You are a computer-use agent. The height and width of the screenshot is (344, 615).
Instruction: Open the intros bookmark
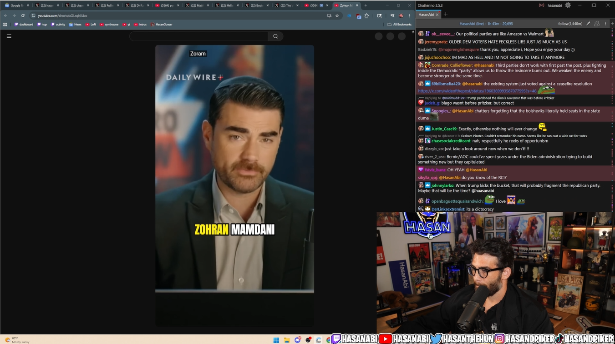pyautogui.click(x=141, y=25)
